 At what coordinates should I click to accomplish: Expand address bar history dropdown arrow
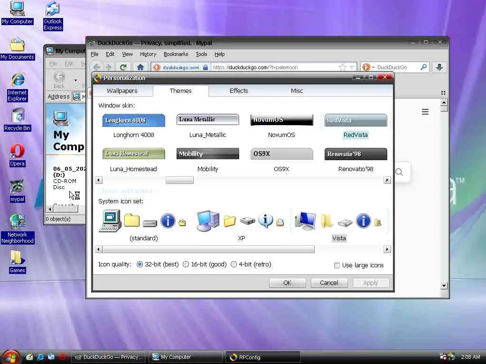pos(352,67)
